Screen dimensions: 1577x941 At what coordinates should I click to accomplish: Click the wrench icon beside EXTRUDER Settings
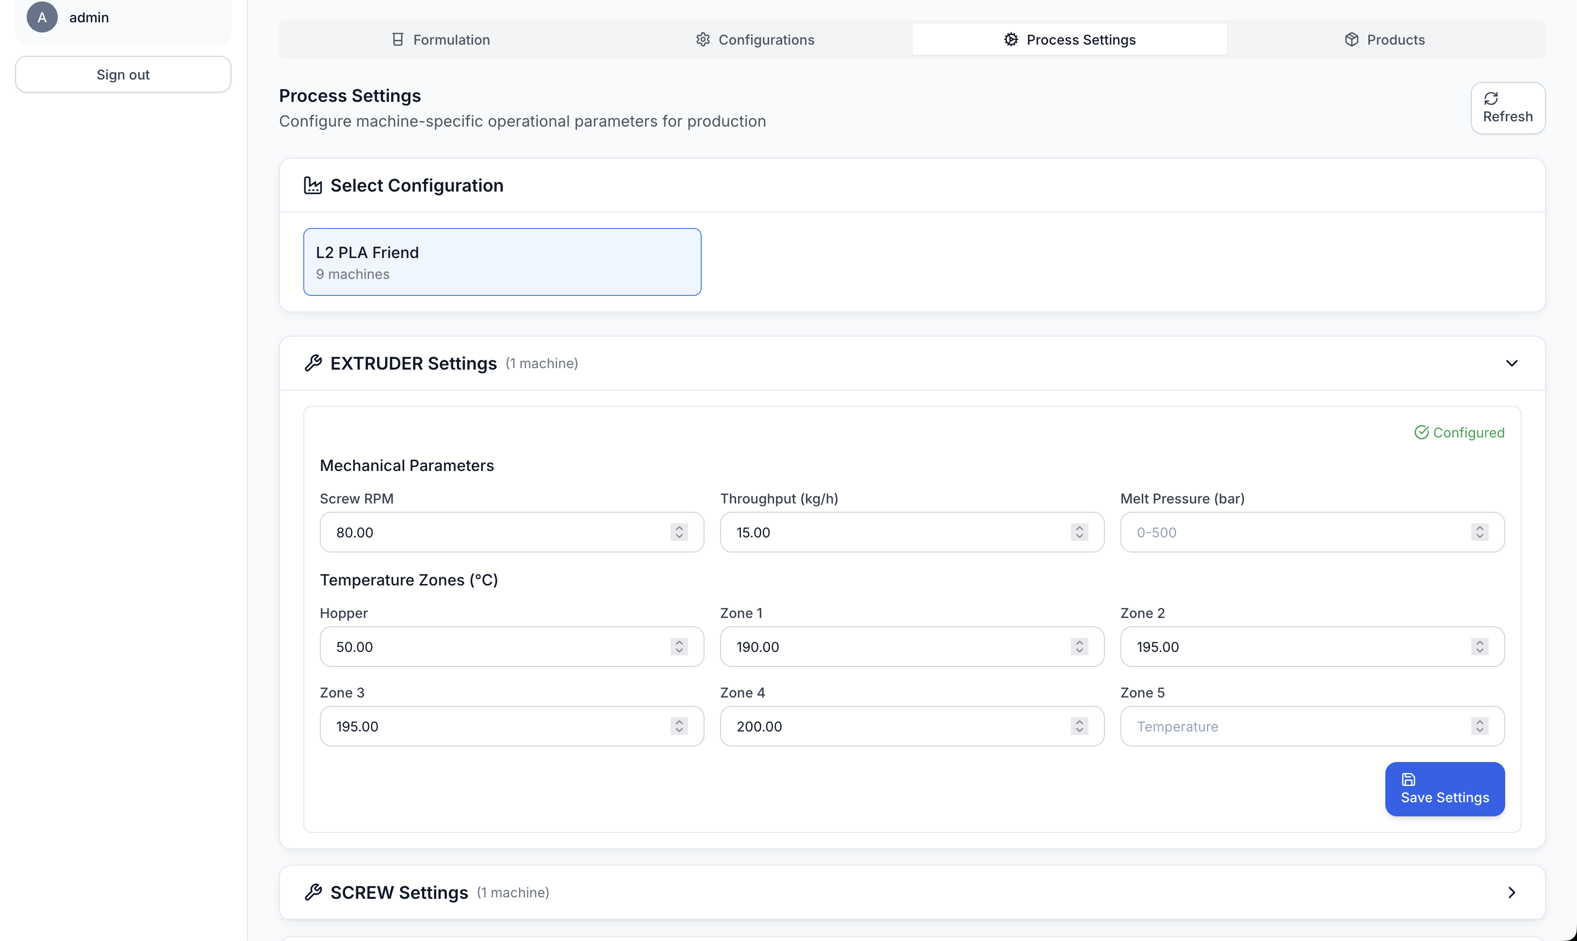click(313, 363)
